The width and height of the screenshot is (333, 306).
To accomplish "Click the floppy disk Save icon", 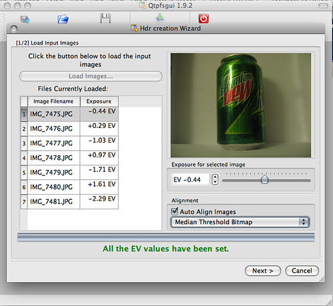I will tap(105, 18).
